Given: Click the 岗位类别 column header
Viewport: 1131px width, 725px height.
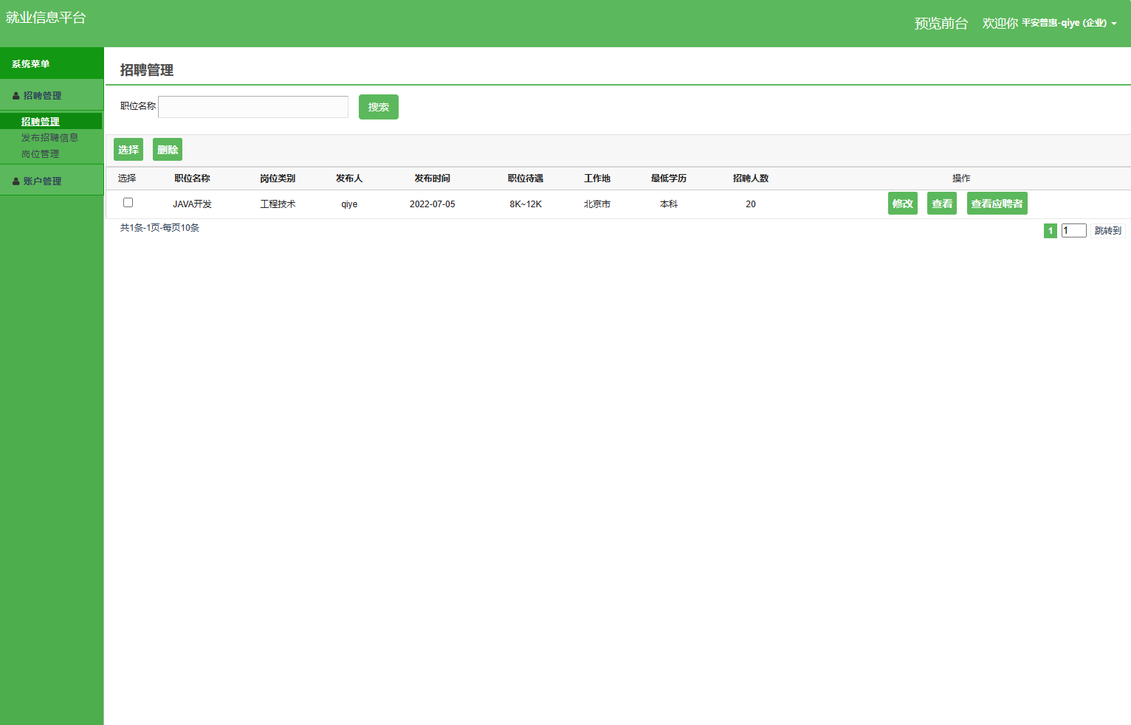Looking at the screenshot, I should tap(278, 178).
